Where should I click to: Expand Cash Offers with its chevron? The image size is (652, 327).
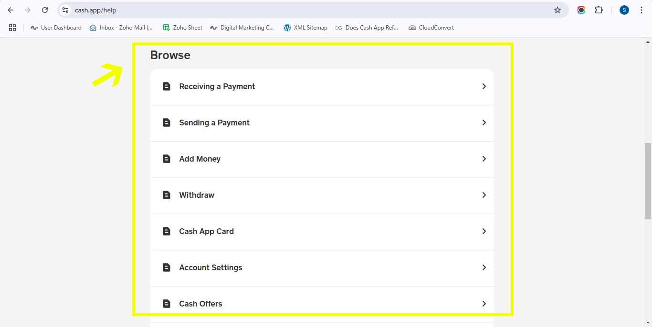click(484, 304)
